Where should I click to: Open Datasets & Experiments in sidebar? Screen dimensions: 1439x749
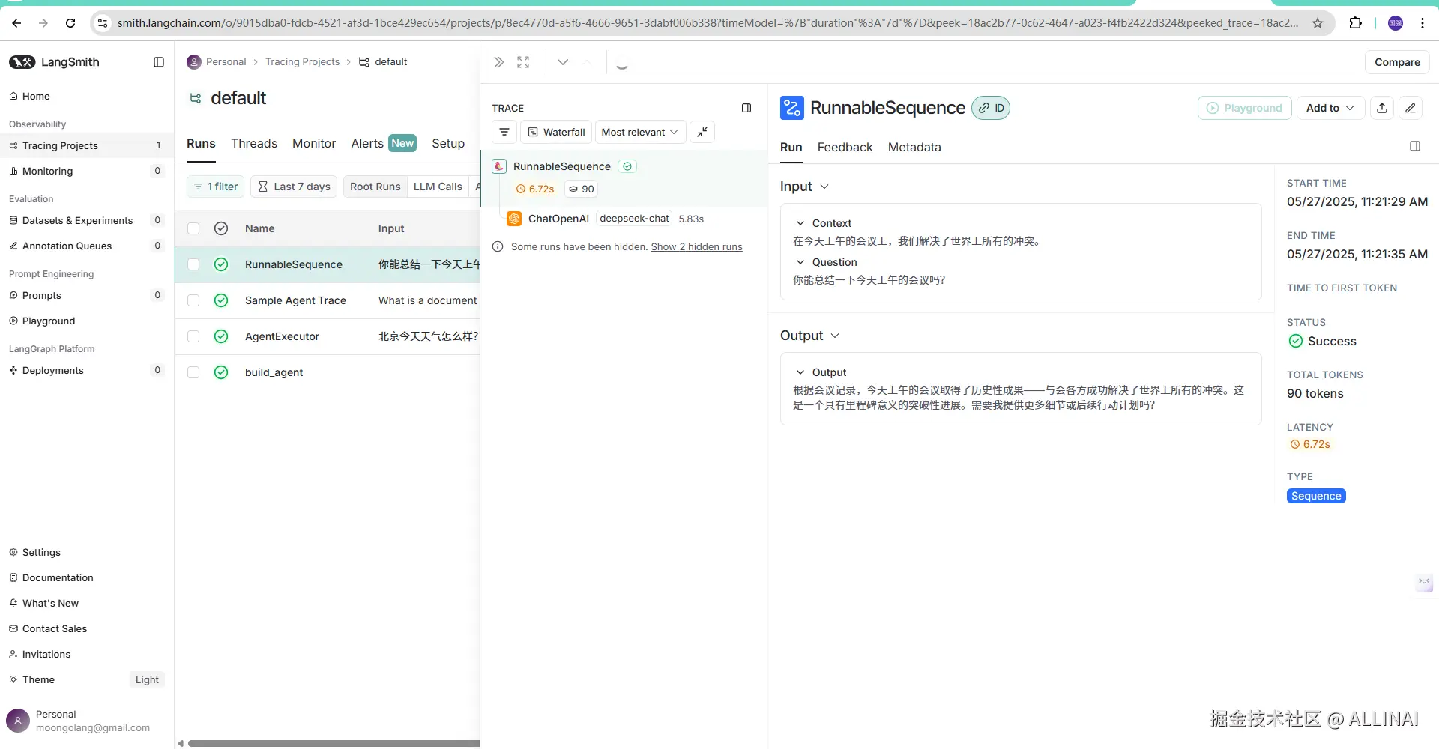pos(87,220)
